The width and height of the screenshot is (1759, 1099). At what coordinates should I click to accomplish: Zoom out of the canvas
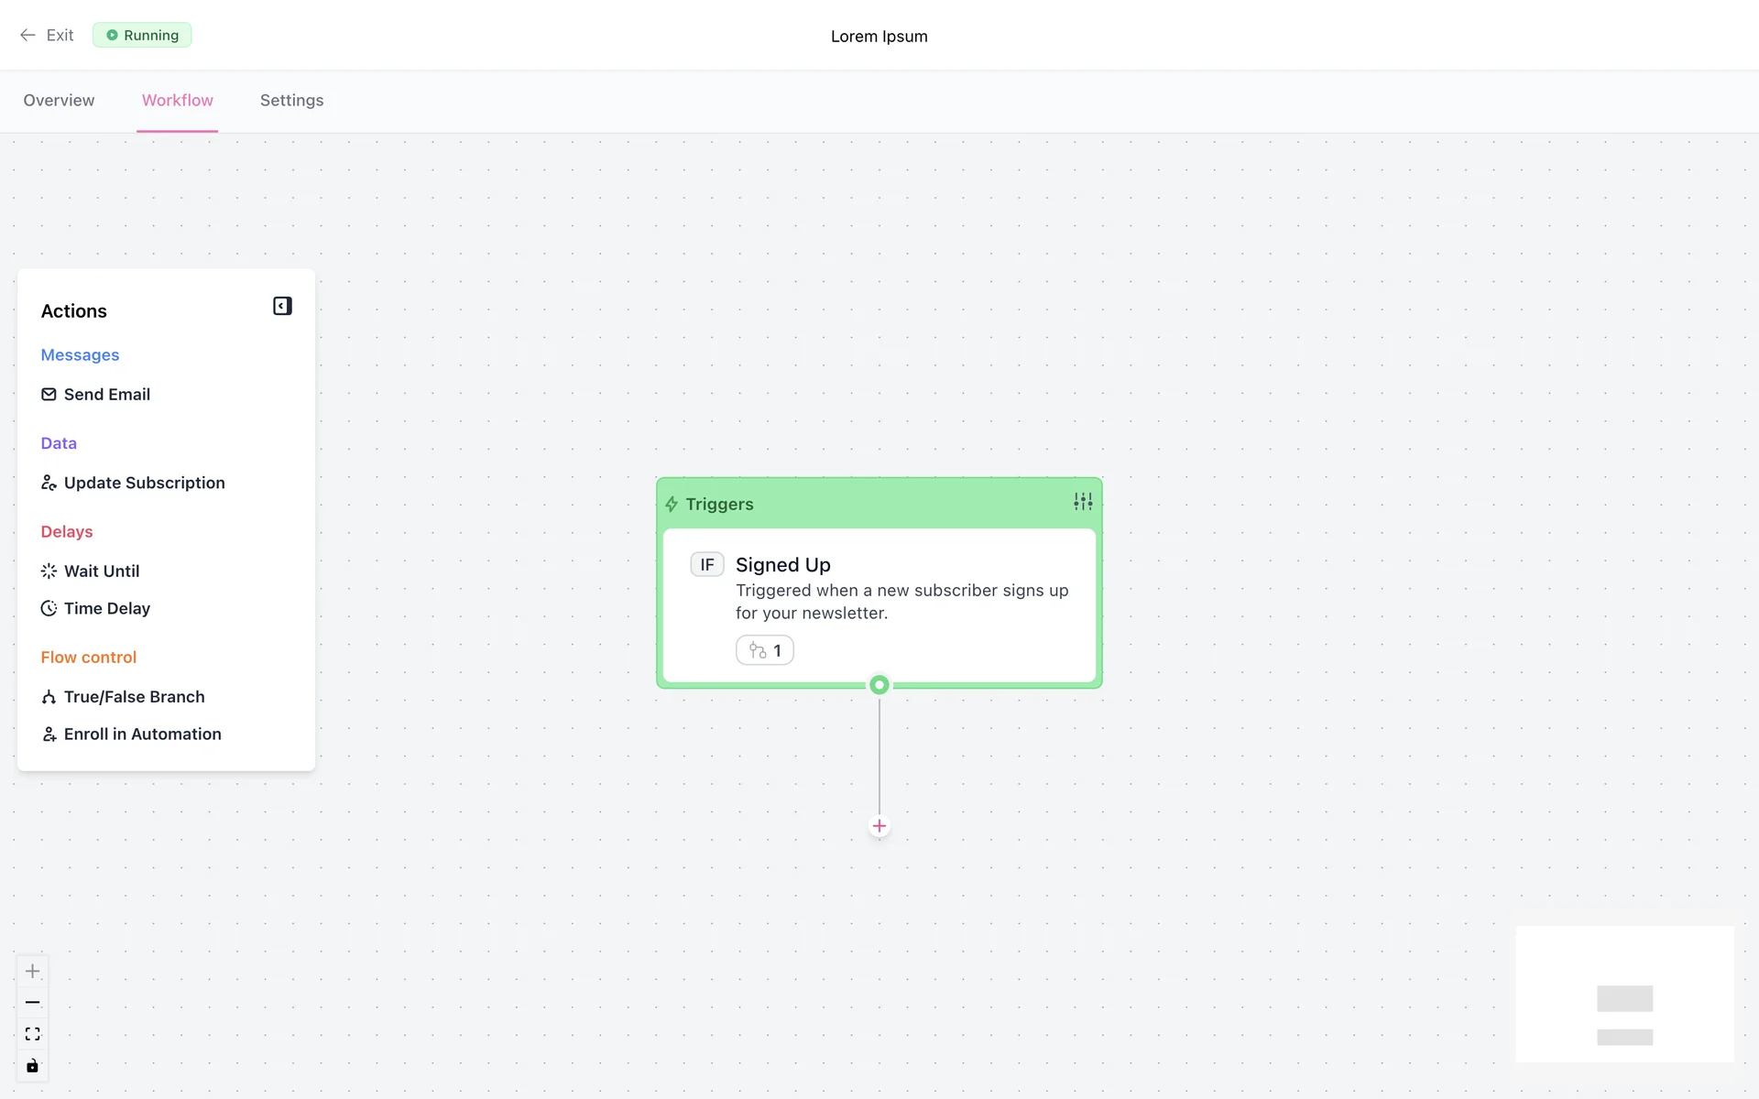32,1002
